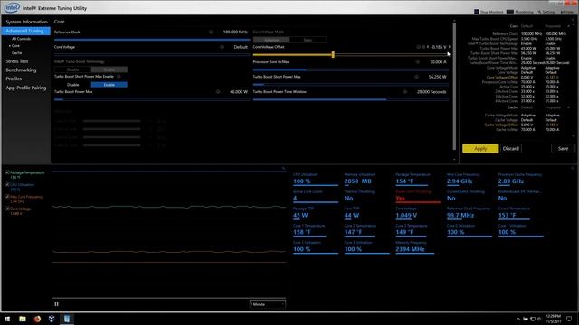Set Core Voltage Mode to Adaptive
Viewport: 579px width, 325px height.
click(x=271, y=40)
